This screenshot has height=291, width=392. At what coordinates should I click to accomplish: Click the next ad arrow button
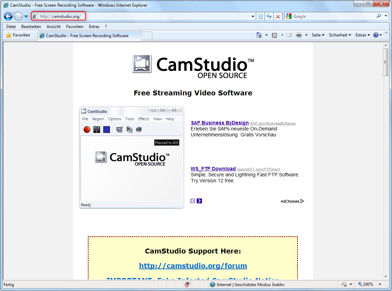pyautogui.click(x=199, y=201)
